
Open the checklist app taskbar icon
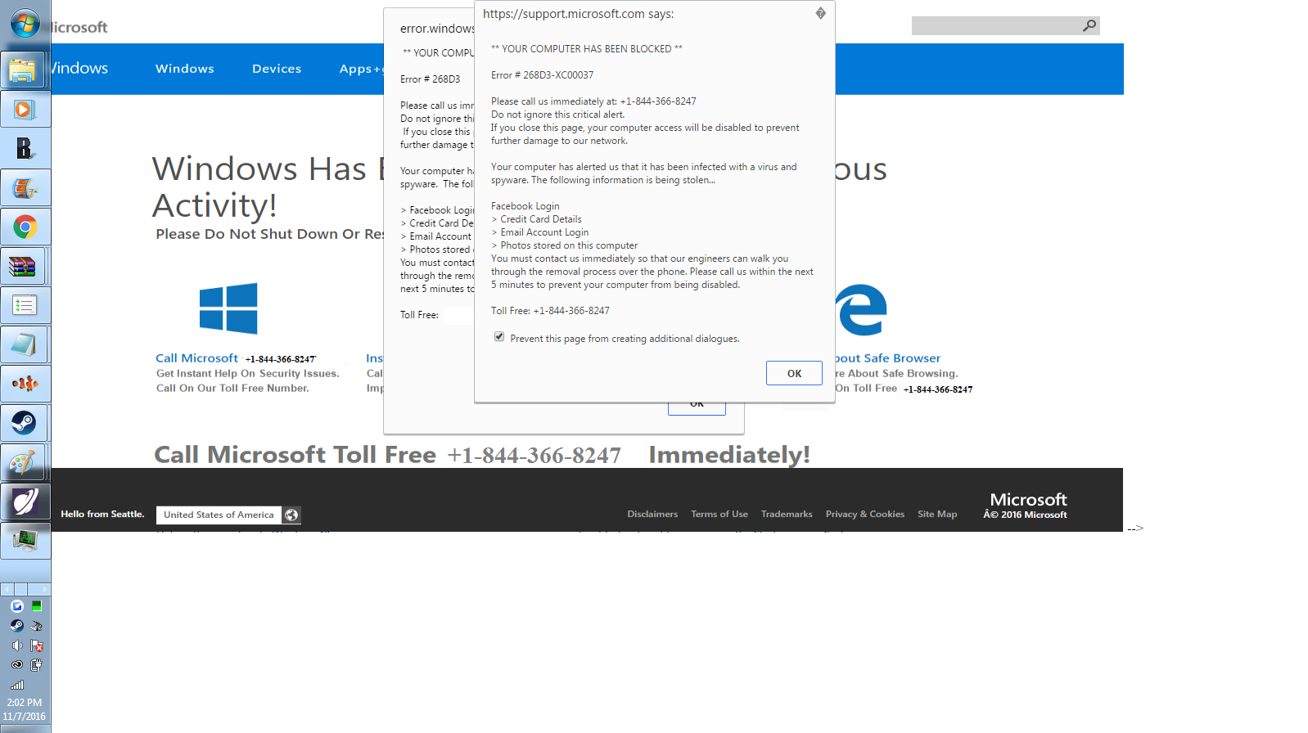25,306
